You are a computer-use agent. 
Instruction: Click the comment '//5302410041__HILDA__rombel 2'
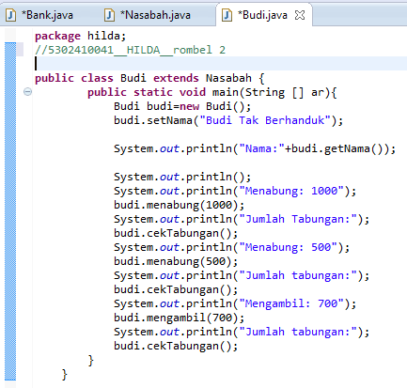(130, 50)
